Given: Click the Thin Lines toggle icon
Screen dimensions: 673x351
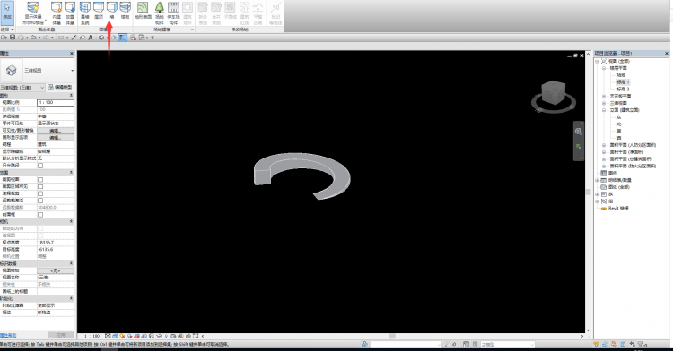Looking at the screenshot, I should point(123,38).
